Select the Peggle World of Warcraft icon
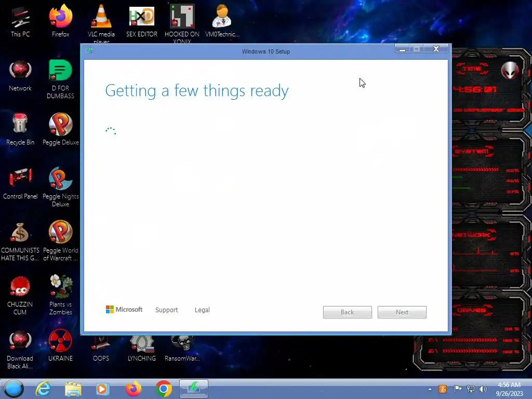This screenshot has height=399, width=532. (60, 242)
